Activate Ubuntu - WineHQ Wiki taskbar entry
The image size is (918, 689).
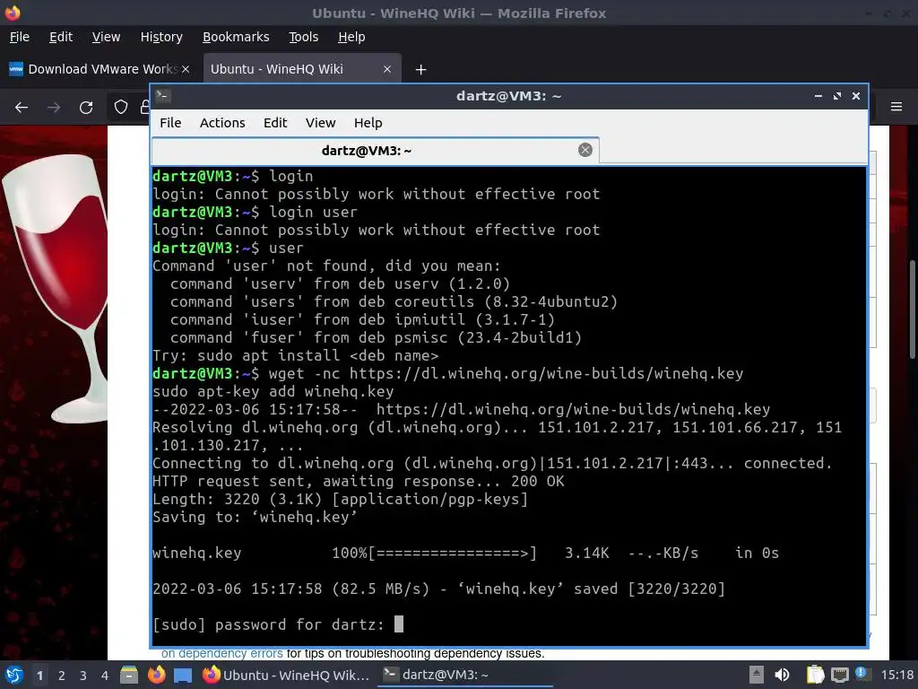(x=286, y=675)
